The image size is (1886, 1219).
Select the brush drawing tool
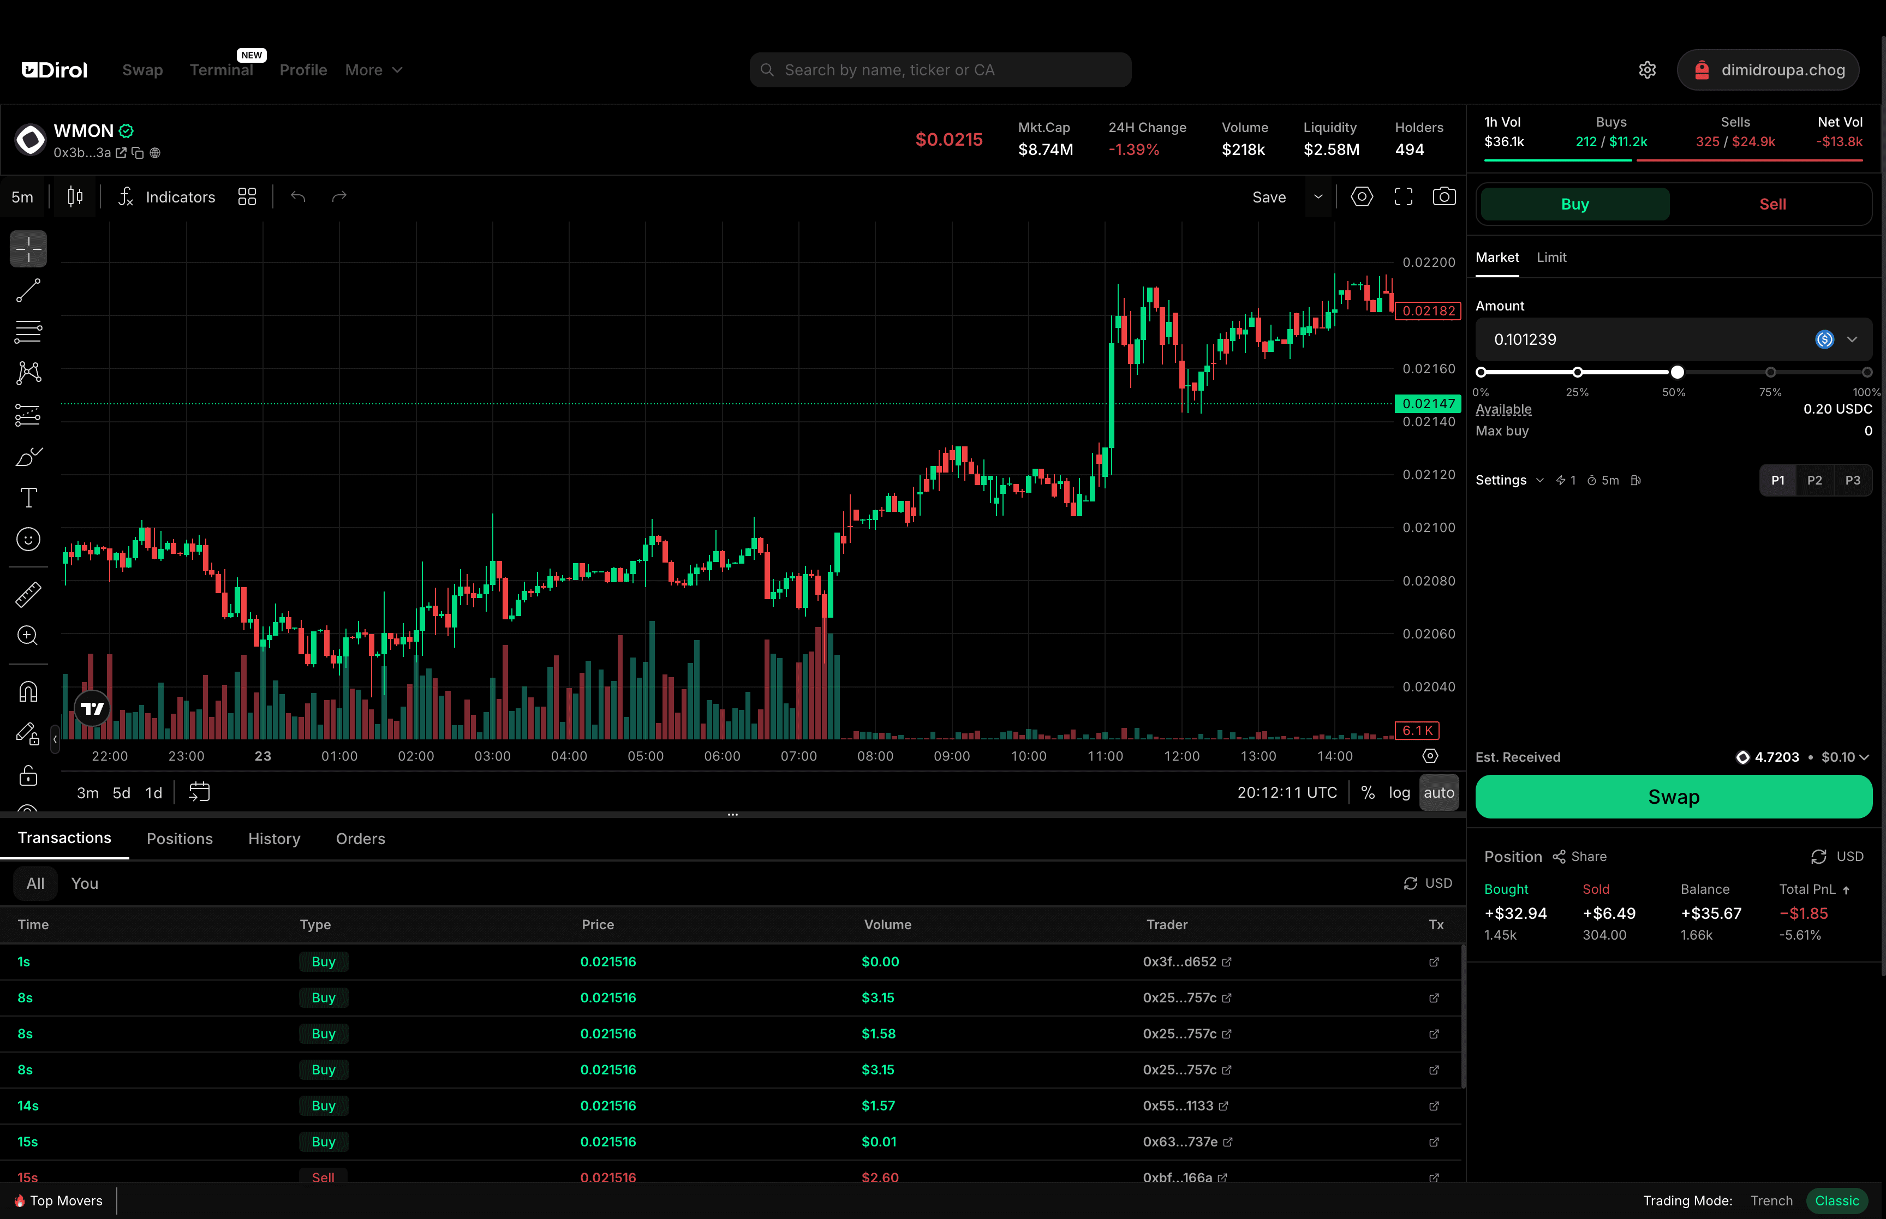28,456
